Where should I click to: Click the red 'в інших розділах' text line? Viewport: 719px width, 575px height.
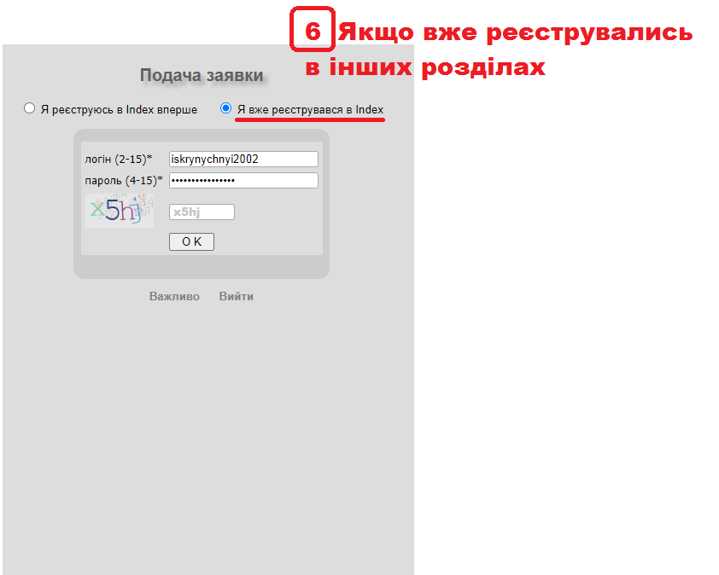(x=425, y=67)
